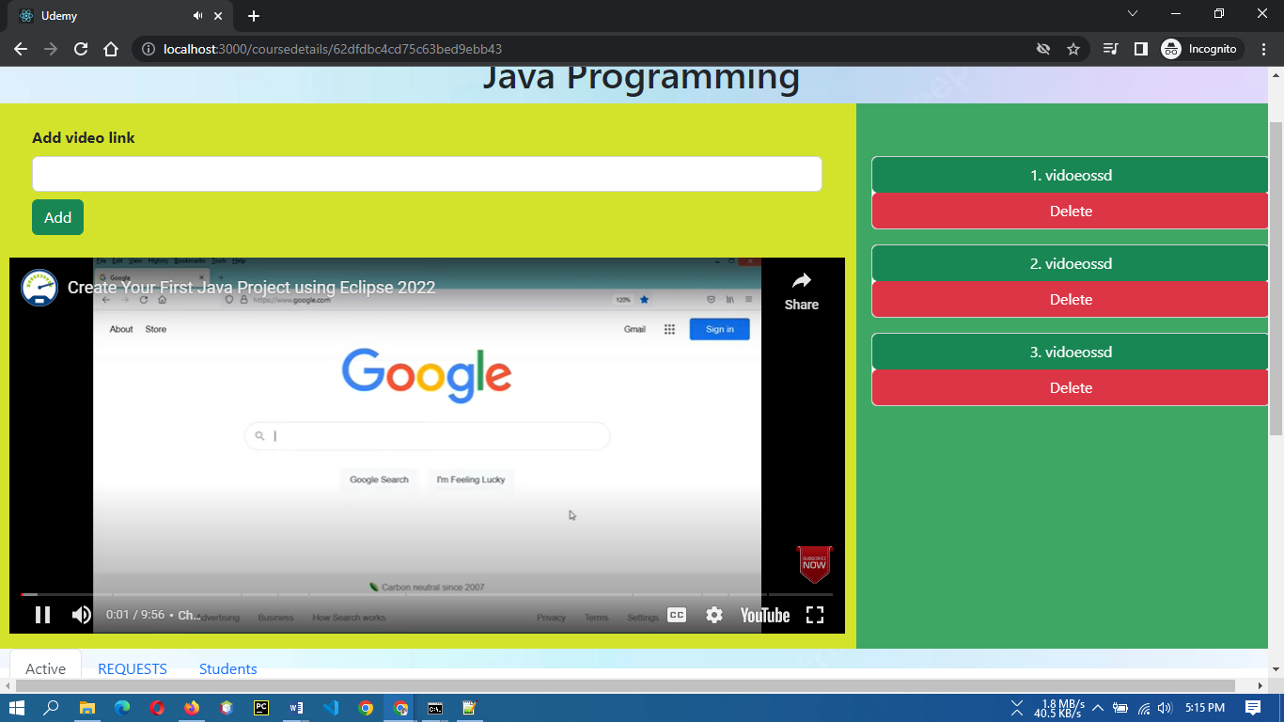Open Chrome's three-dot menu
This screenshot has width=1284, height=722.
[1262, 48]
